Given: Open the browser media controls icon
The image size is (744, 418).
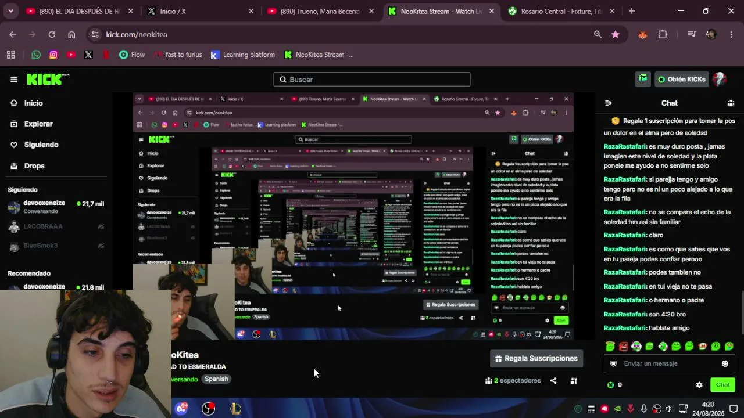Looking at the screenshot, I should 692,34.
